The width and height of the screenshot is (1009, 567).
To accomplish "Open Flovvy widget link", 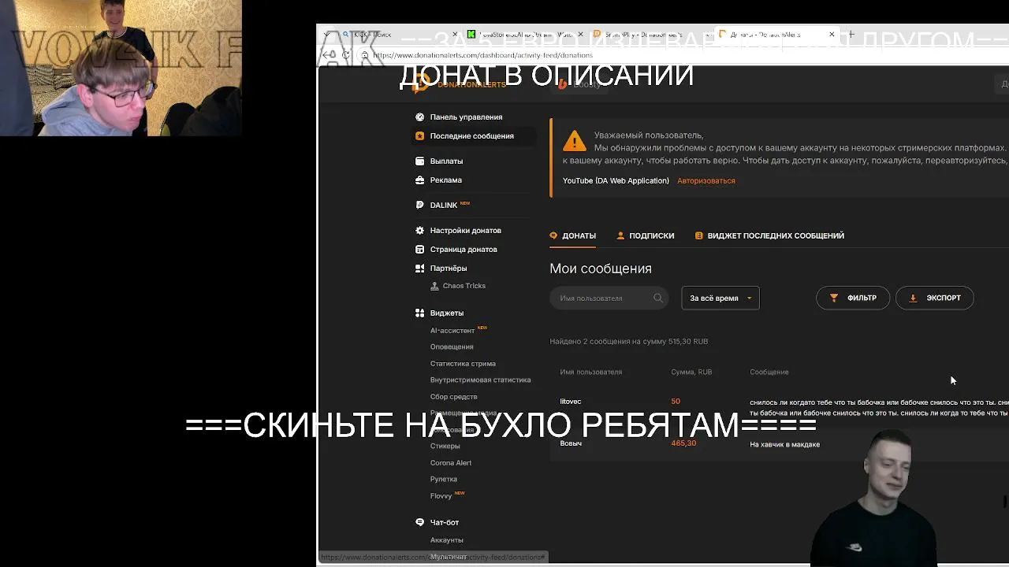I will (441, 496).
